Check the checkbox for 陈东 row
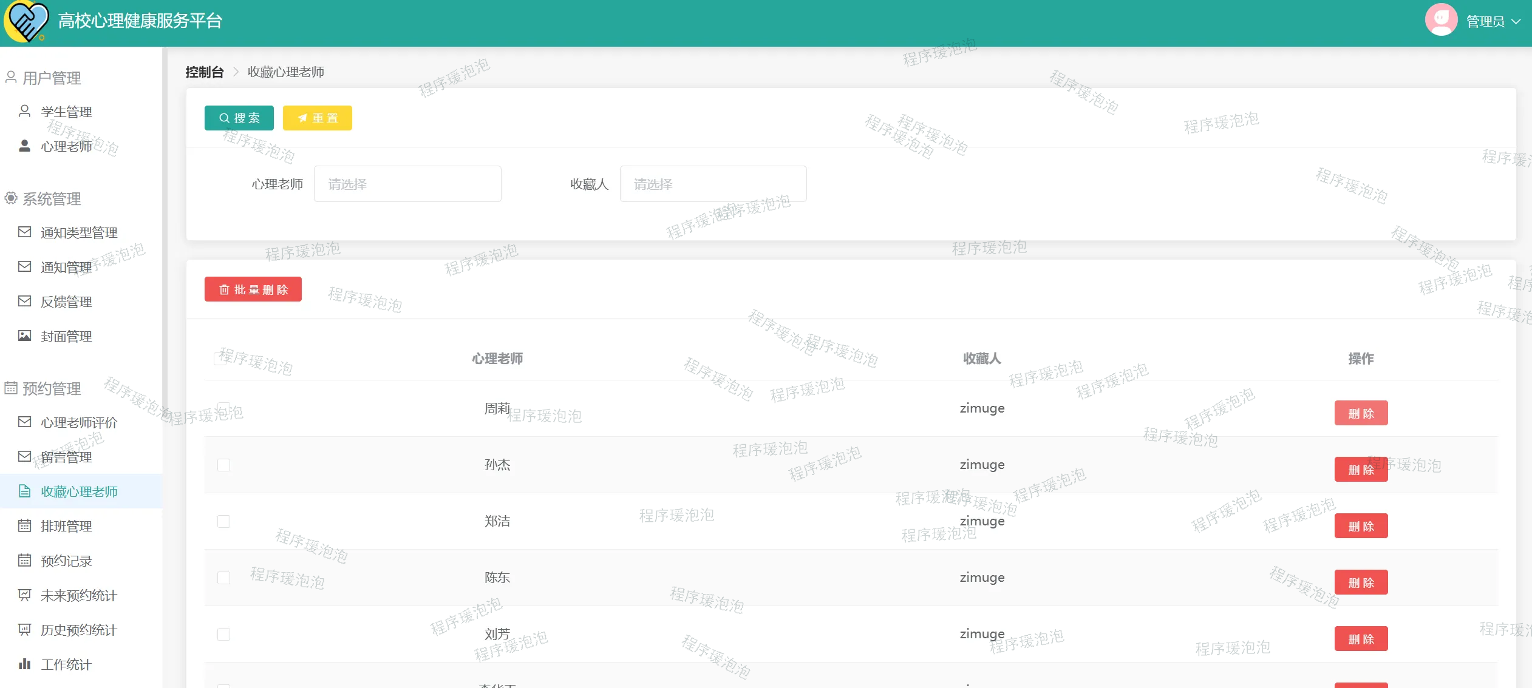The height and width of the screenshot is (688, 1532). tap(224, 578)
